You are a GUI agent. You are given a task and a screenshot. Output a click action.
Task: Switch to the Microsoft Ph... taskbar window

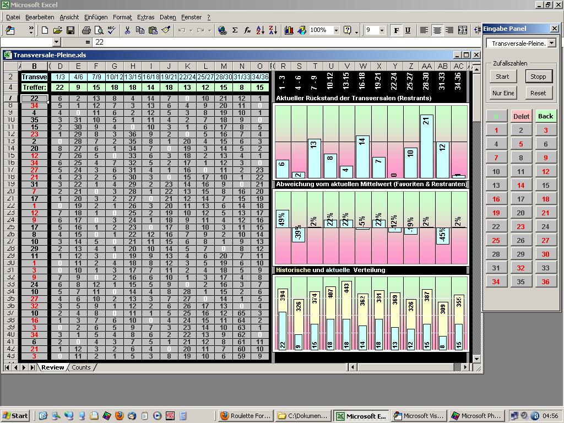476,416
